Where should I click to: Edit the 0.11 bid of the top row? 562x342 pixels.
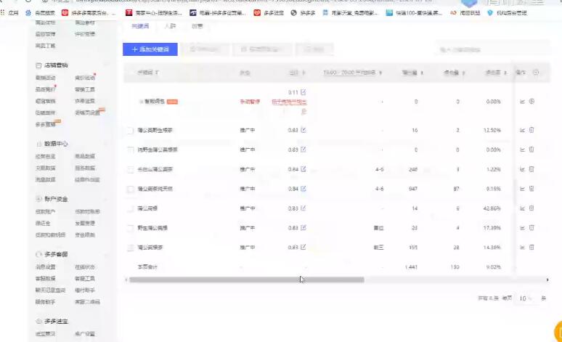(303, 92)
